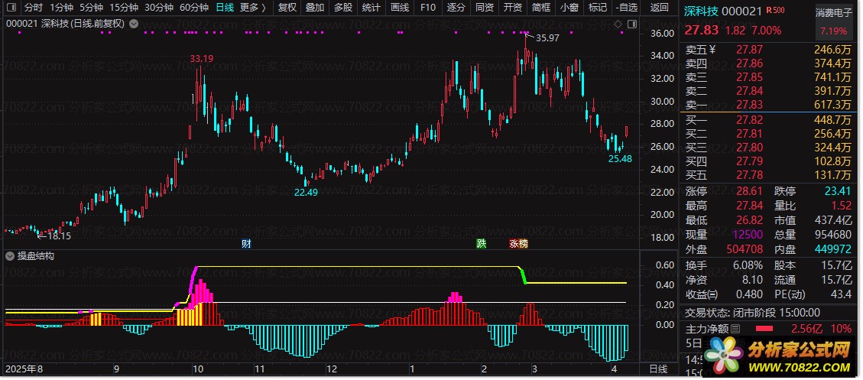Select the 日线 period tab
This screenshot has height=380, width=863.
(225, 8)
